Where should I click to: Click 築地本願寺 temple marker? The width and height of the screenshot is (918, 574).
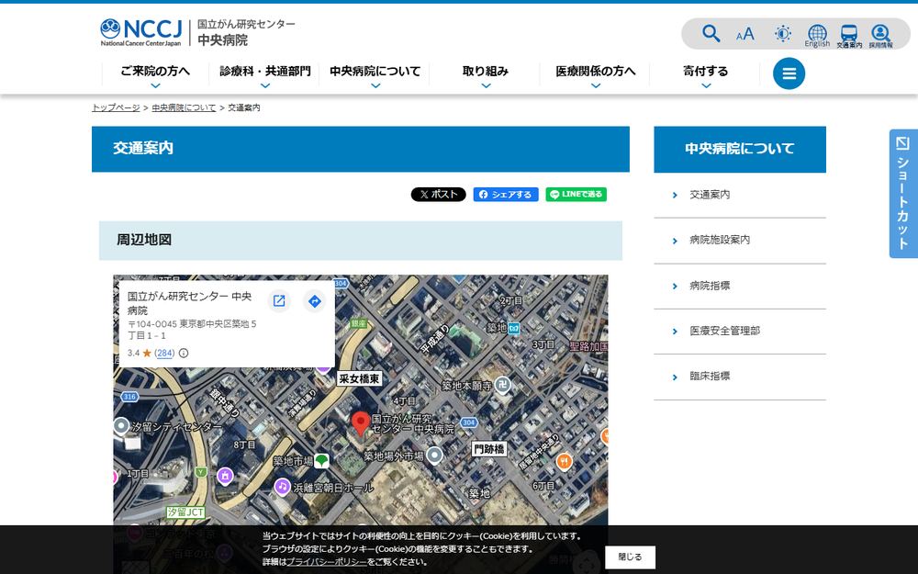tap(502, 385)
